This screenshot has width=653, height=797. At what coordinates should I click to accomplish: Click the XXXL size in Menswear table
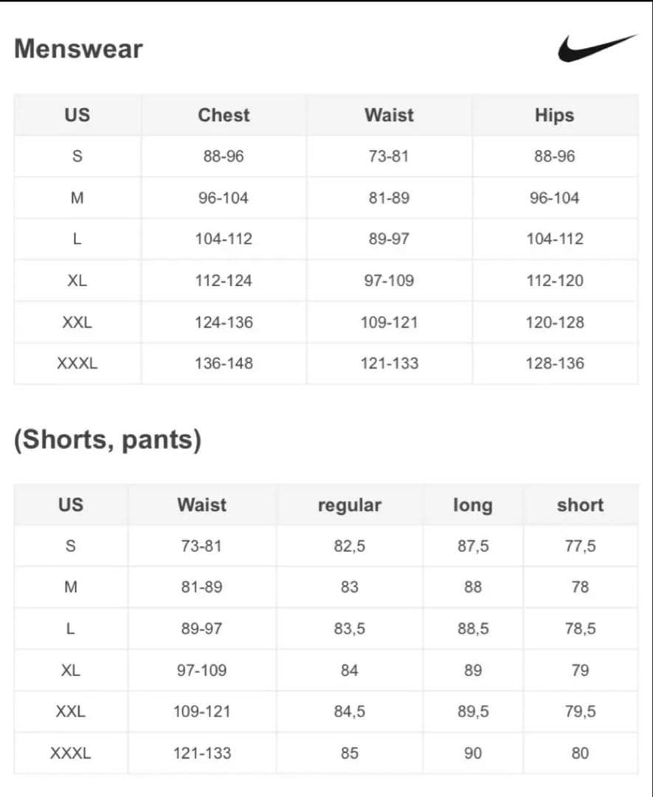coord(77,363)
